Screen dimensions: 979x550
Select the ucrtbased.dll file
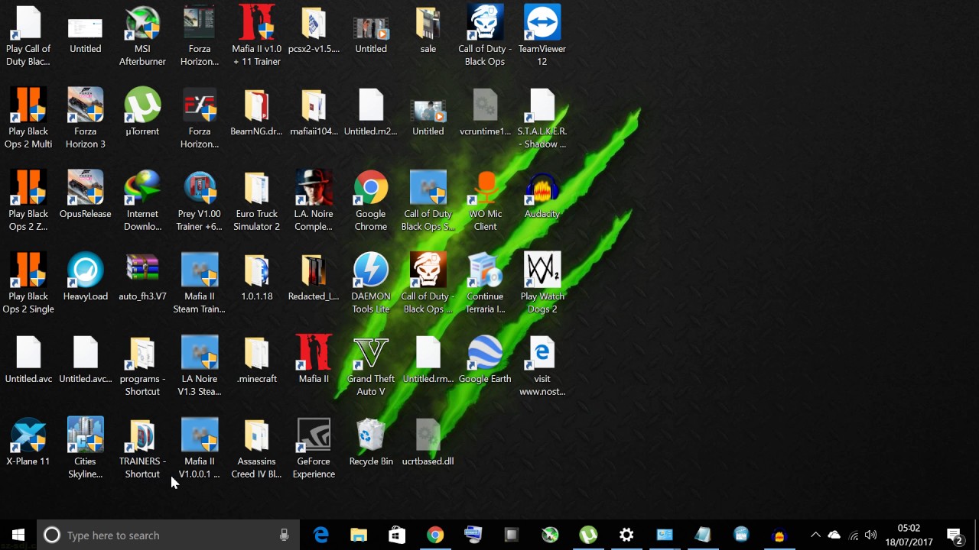tap(428, 442)
